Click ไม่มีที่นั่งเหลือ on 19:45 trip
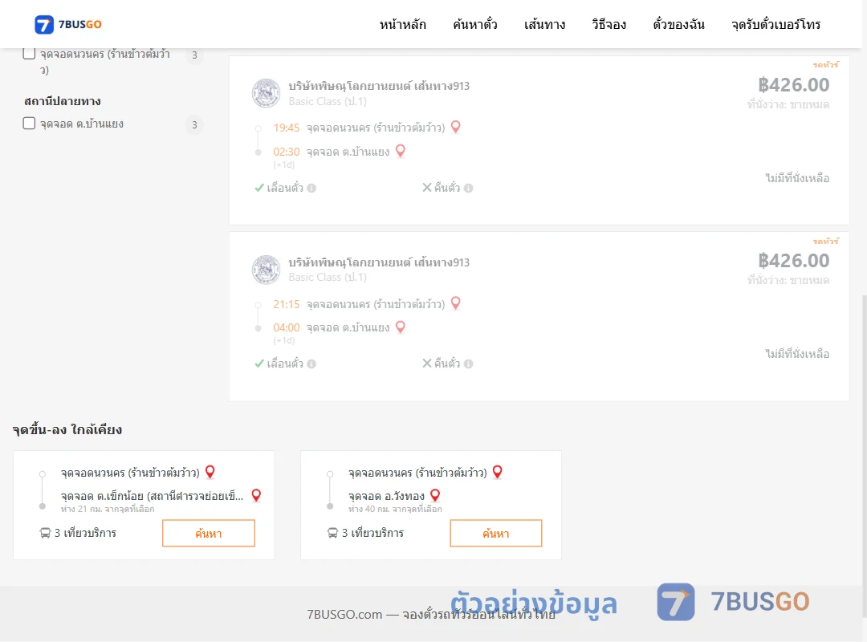 coord(797,178)
